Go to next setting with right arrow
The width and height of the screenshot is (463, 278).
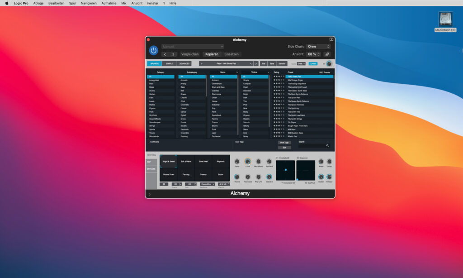click(173, 54)
